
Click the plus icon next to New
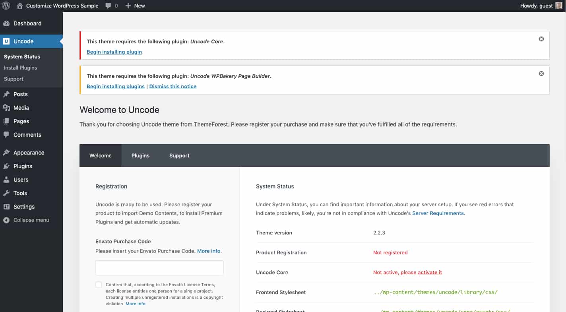128,6
